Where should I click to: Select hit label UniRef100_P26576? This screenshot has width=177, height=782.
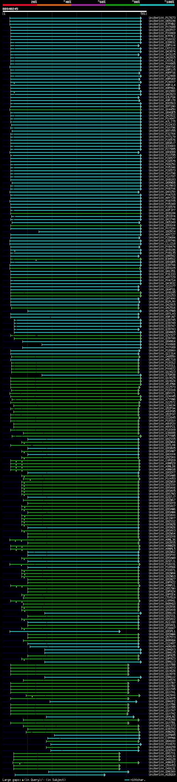click(162, 140)
